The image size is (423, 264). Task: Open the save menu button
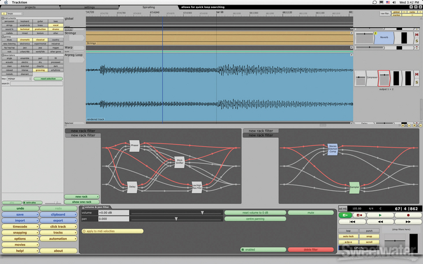20,214
